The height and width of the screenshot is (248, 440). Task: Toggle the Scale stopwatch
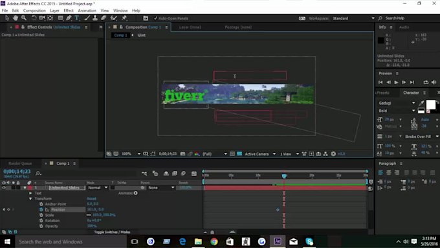[x=41, y=215]
